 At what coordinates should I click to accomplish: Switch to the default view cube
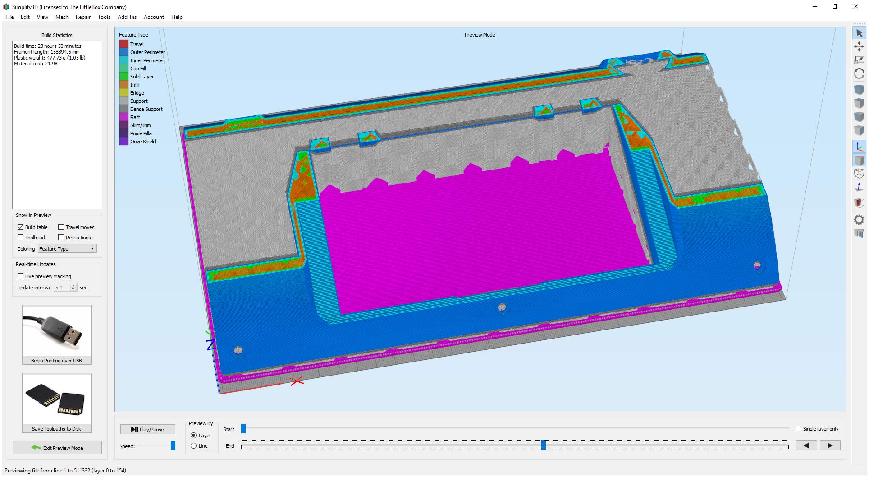pyautogui.click(x=859, y=90)
